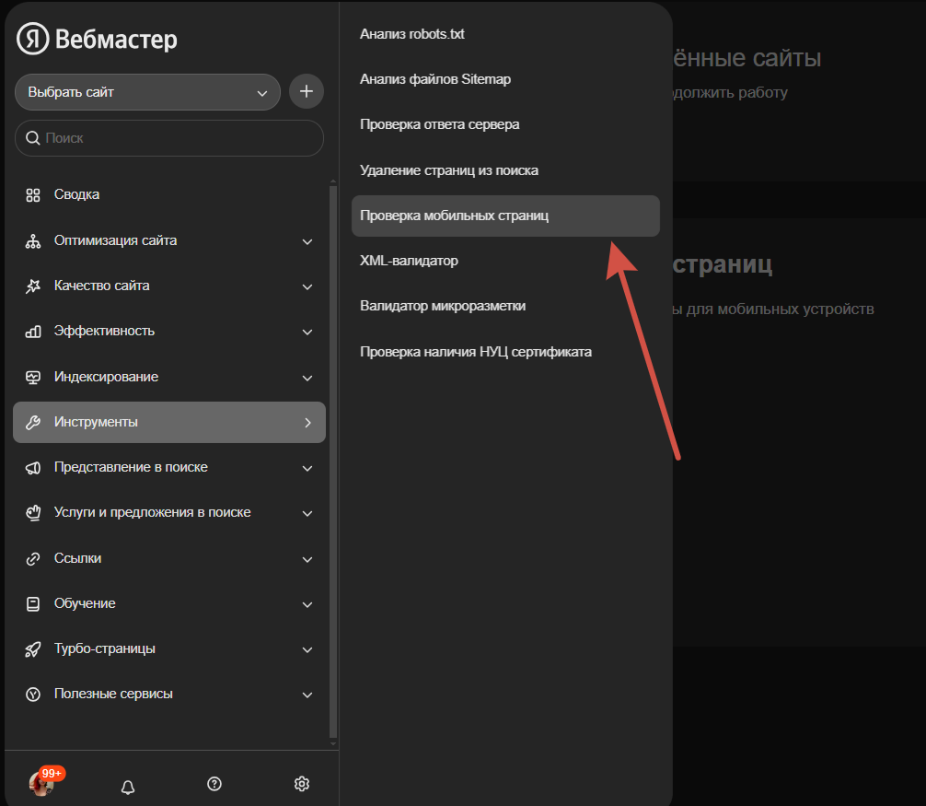Click the Полезные сервисы label
This screenshot has width=926, height=806.
coord(113,694)
